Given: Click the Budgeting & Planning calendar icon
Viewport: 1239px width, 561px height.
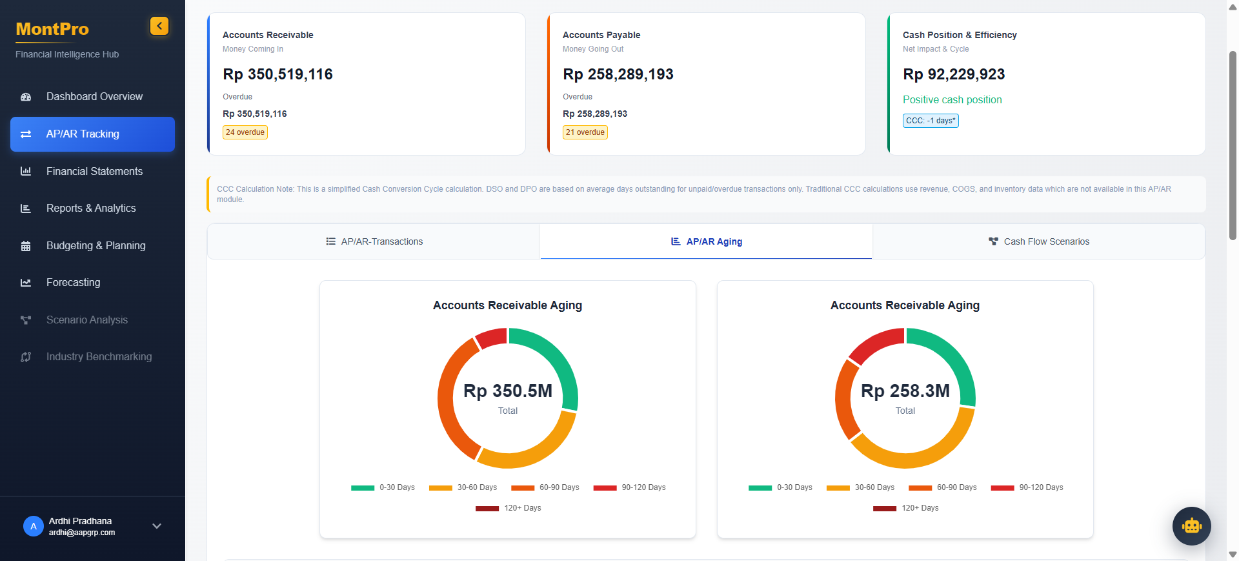Looking at the screenshot, I should pyautogui.click(x=26, y=246).
